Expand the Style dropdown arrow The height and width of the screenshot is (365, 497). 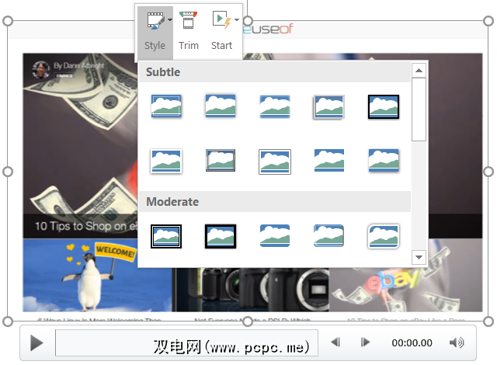(170, 19)
